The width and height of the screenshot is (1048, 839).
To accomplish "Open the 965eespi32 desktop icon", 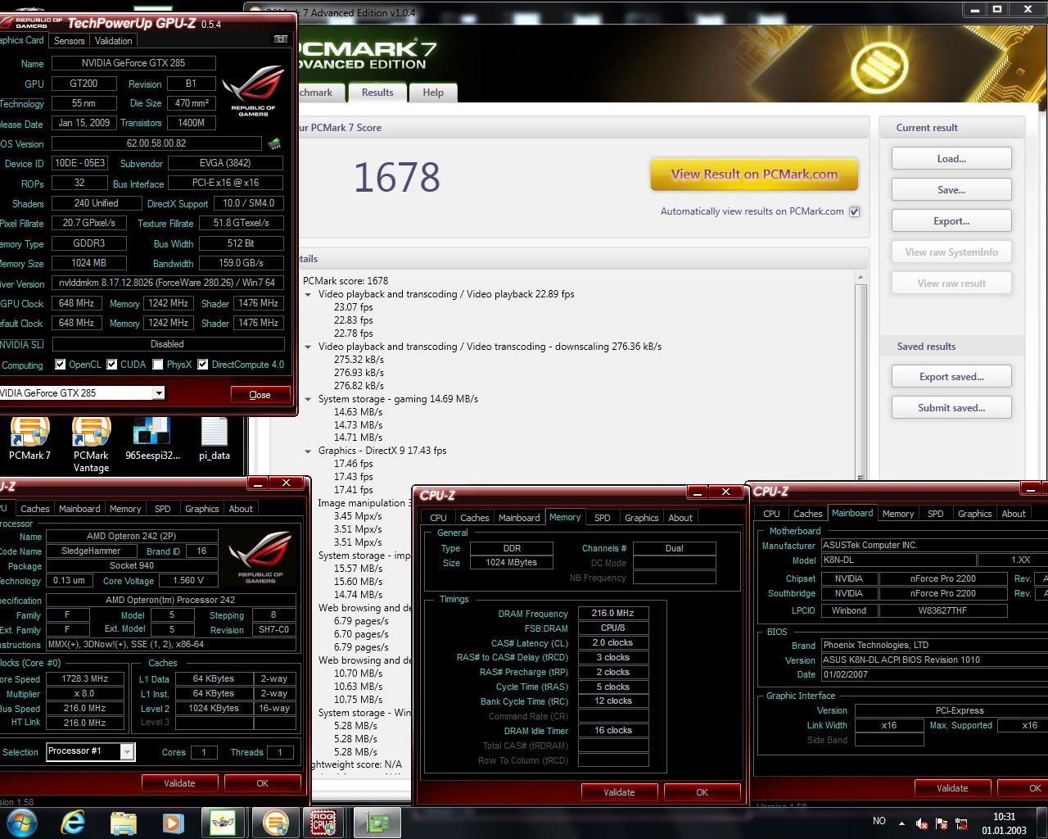I will 152,438.
